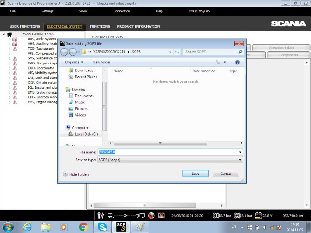Click the search magnifier in Search SOPS

coord(240,52)
